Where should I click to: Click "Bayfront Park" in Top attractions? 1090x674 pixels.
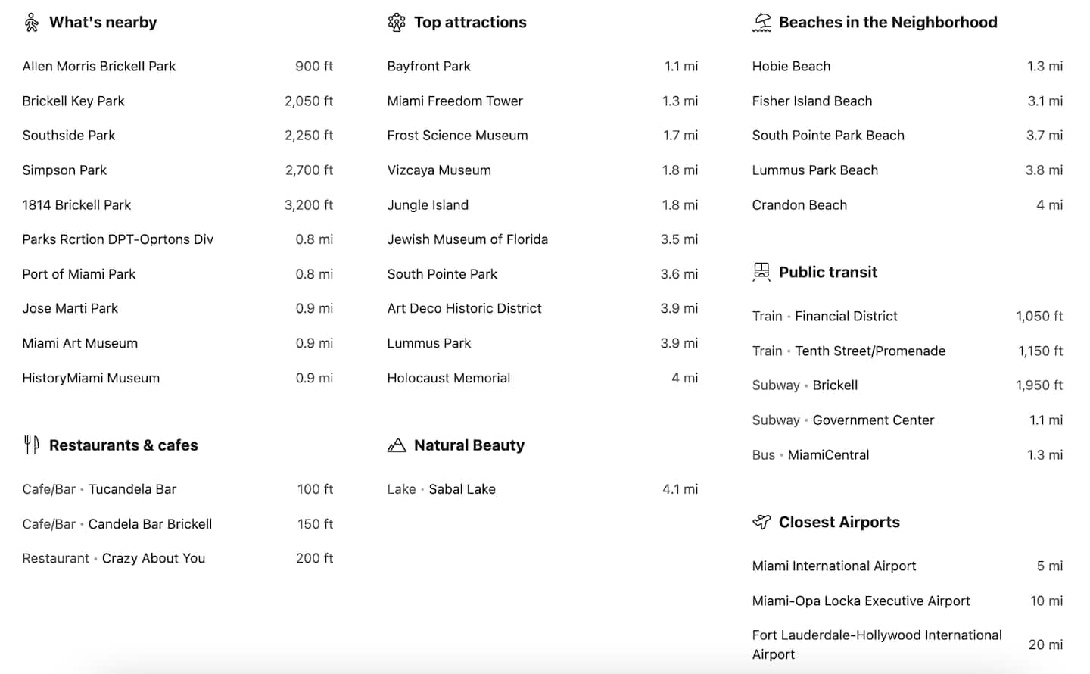tap(429, 67)
